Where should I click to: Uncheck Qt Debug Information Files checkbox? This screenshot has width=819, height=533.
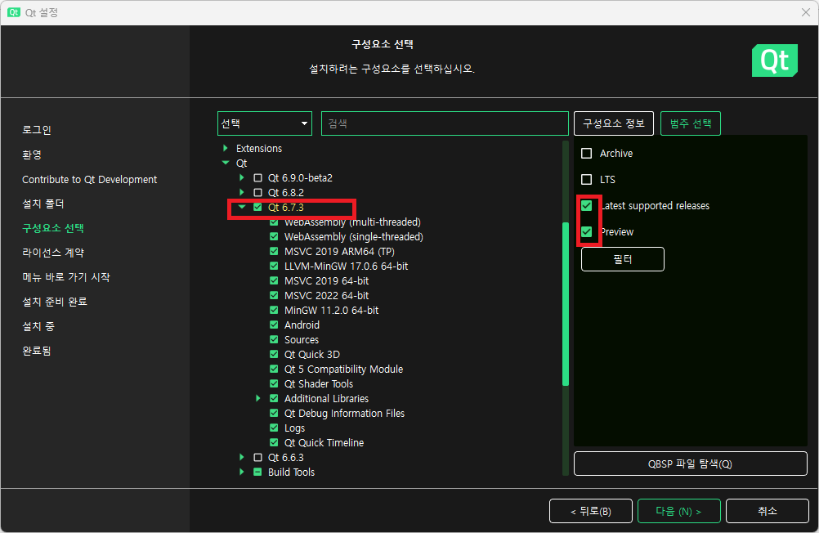pyautogui.click(x=274, y=413)
